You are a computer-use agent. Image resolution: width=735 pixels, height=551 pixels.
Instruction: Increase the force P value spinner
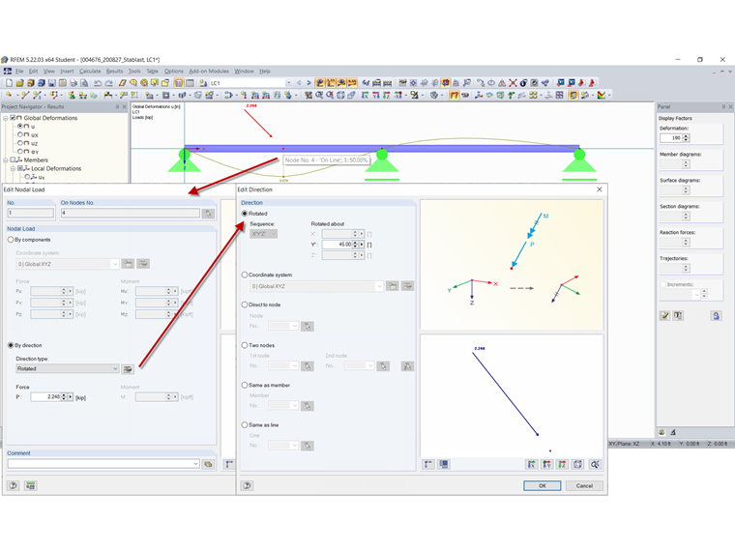pos(64,395)
